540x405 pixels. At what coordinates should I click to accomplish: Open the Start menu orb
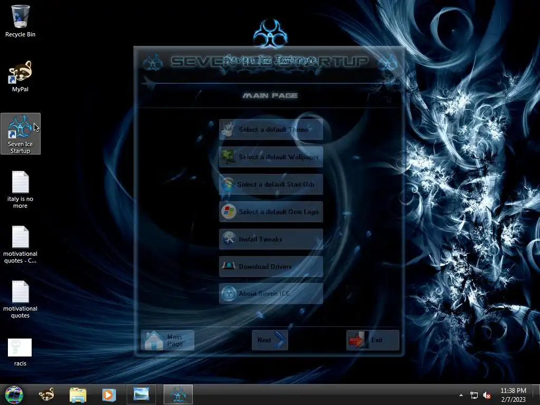[x=14, y=394]
